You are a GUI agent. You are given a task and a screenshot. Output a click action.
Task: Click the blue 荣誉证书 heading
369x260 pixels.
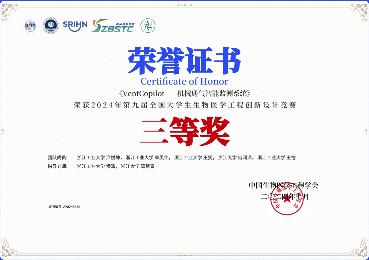(184, 61)
